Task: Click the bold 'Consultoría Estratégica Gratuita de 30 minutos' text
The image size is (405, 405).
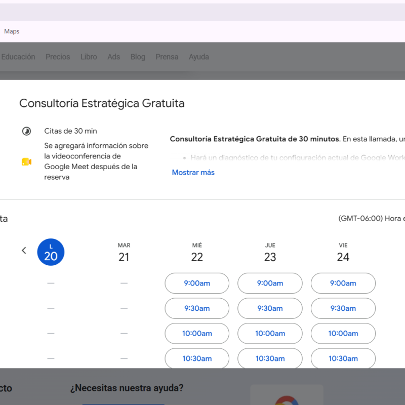Action: (255, 139)
